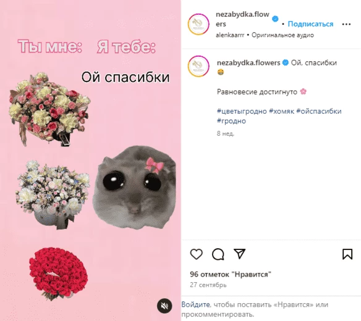Share the post using the paper plane icon

click(239, 254)
